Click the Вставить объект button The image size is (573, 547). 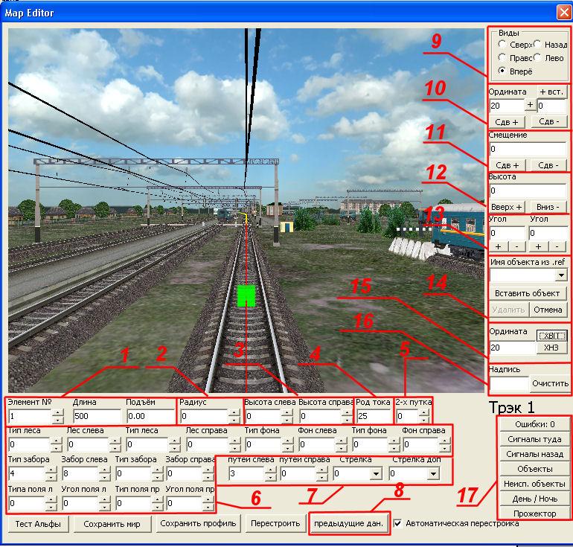click(x=527, y=293)
